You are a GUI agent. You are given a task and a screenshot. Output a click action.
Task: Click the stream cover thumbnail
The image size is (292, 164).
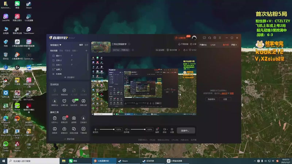click(x=101, y=47)
